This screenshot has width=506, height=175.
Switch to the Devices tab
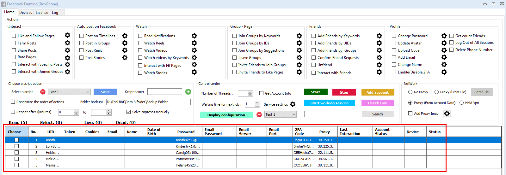tap(25, 12)
